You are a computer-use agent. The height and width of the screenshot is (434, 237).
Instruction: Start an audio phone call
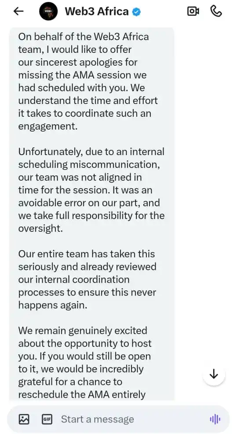point(216,11)
